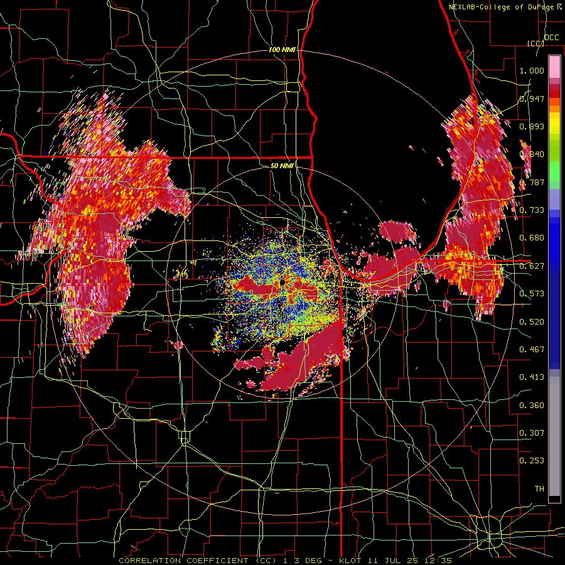The width and height of the screenshot is (565, 565).
Task: Select the 0.733 legend value
Action: (x=532, y=210)
